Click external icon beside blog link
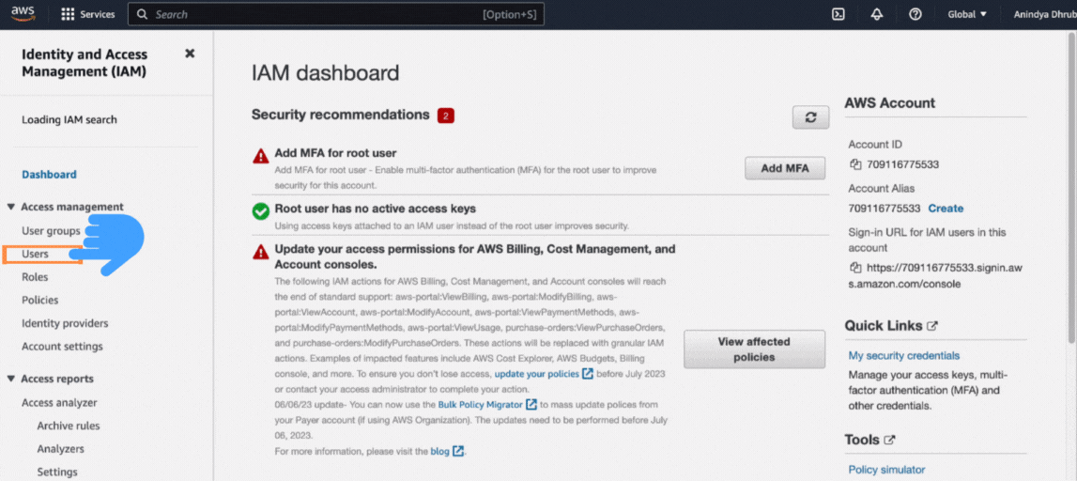 click(x=458, y=452)
